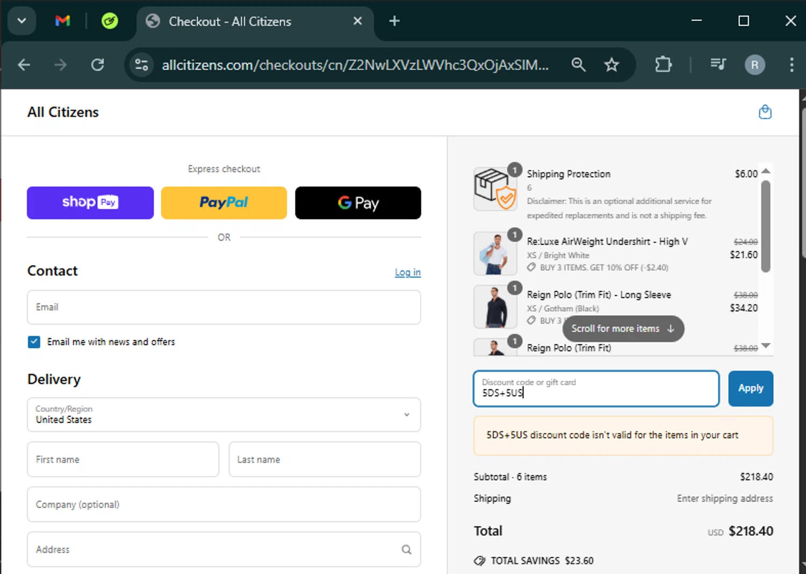Click the cart item list scrollbar thumb
This screenshot has width=806, height=574.
[x=766, y=226]
